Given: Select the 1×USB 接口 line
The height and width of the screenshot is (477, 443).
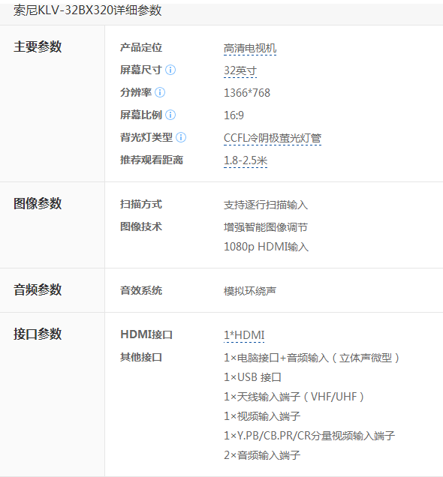Looking at the screenshot, I should coord(252,377).
